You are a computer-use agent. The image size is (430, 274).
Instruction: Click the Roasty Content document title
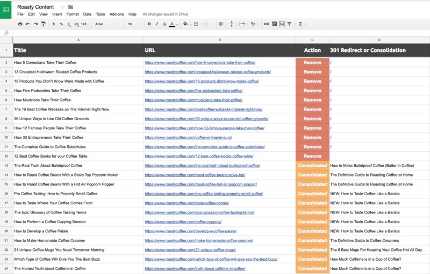point(35,7)
